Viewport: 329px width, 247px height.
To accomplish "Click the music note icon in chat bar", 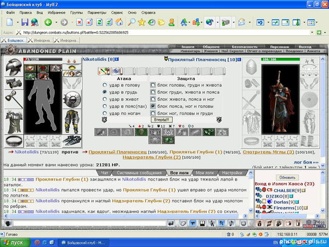I will [231, 223].
